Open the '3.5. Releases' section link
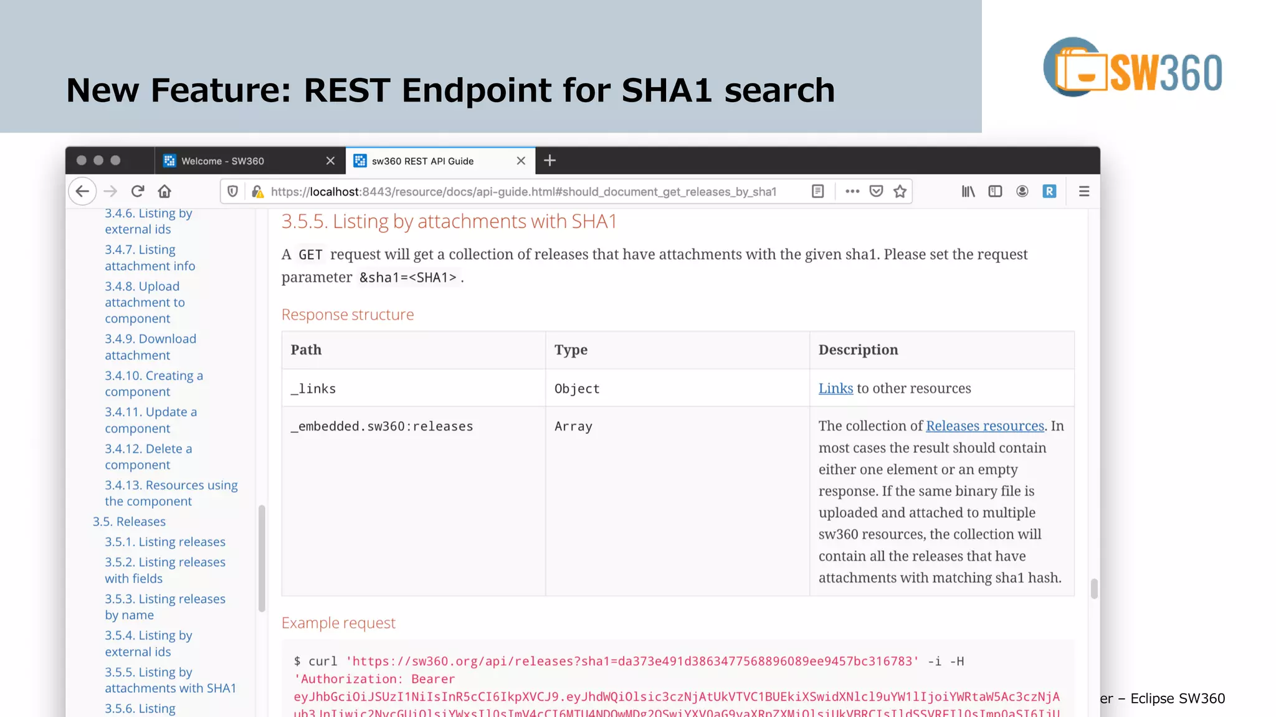The width and height of the screenshot is (1276, 717). coord(129,521)
